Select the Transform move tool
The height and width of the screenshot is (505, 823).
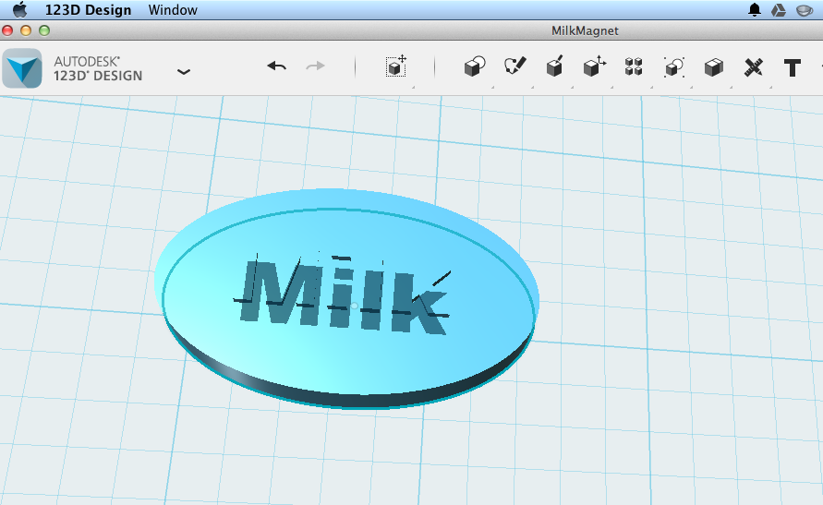[x=396, y=66]
